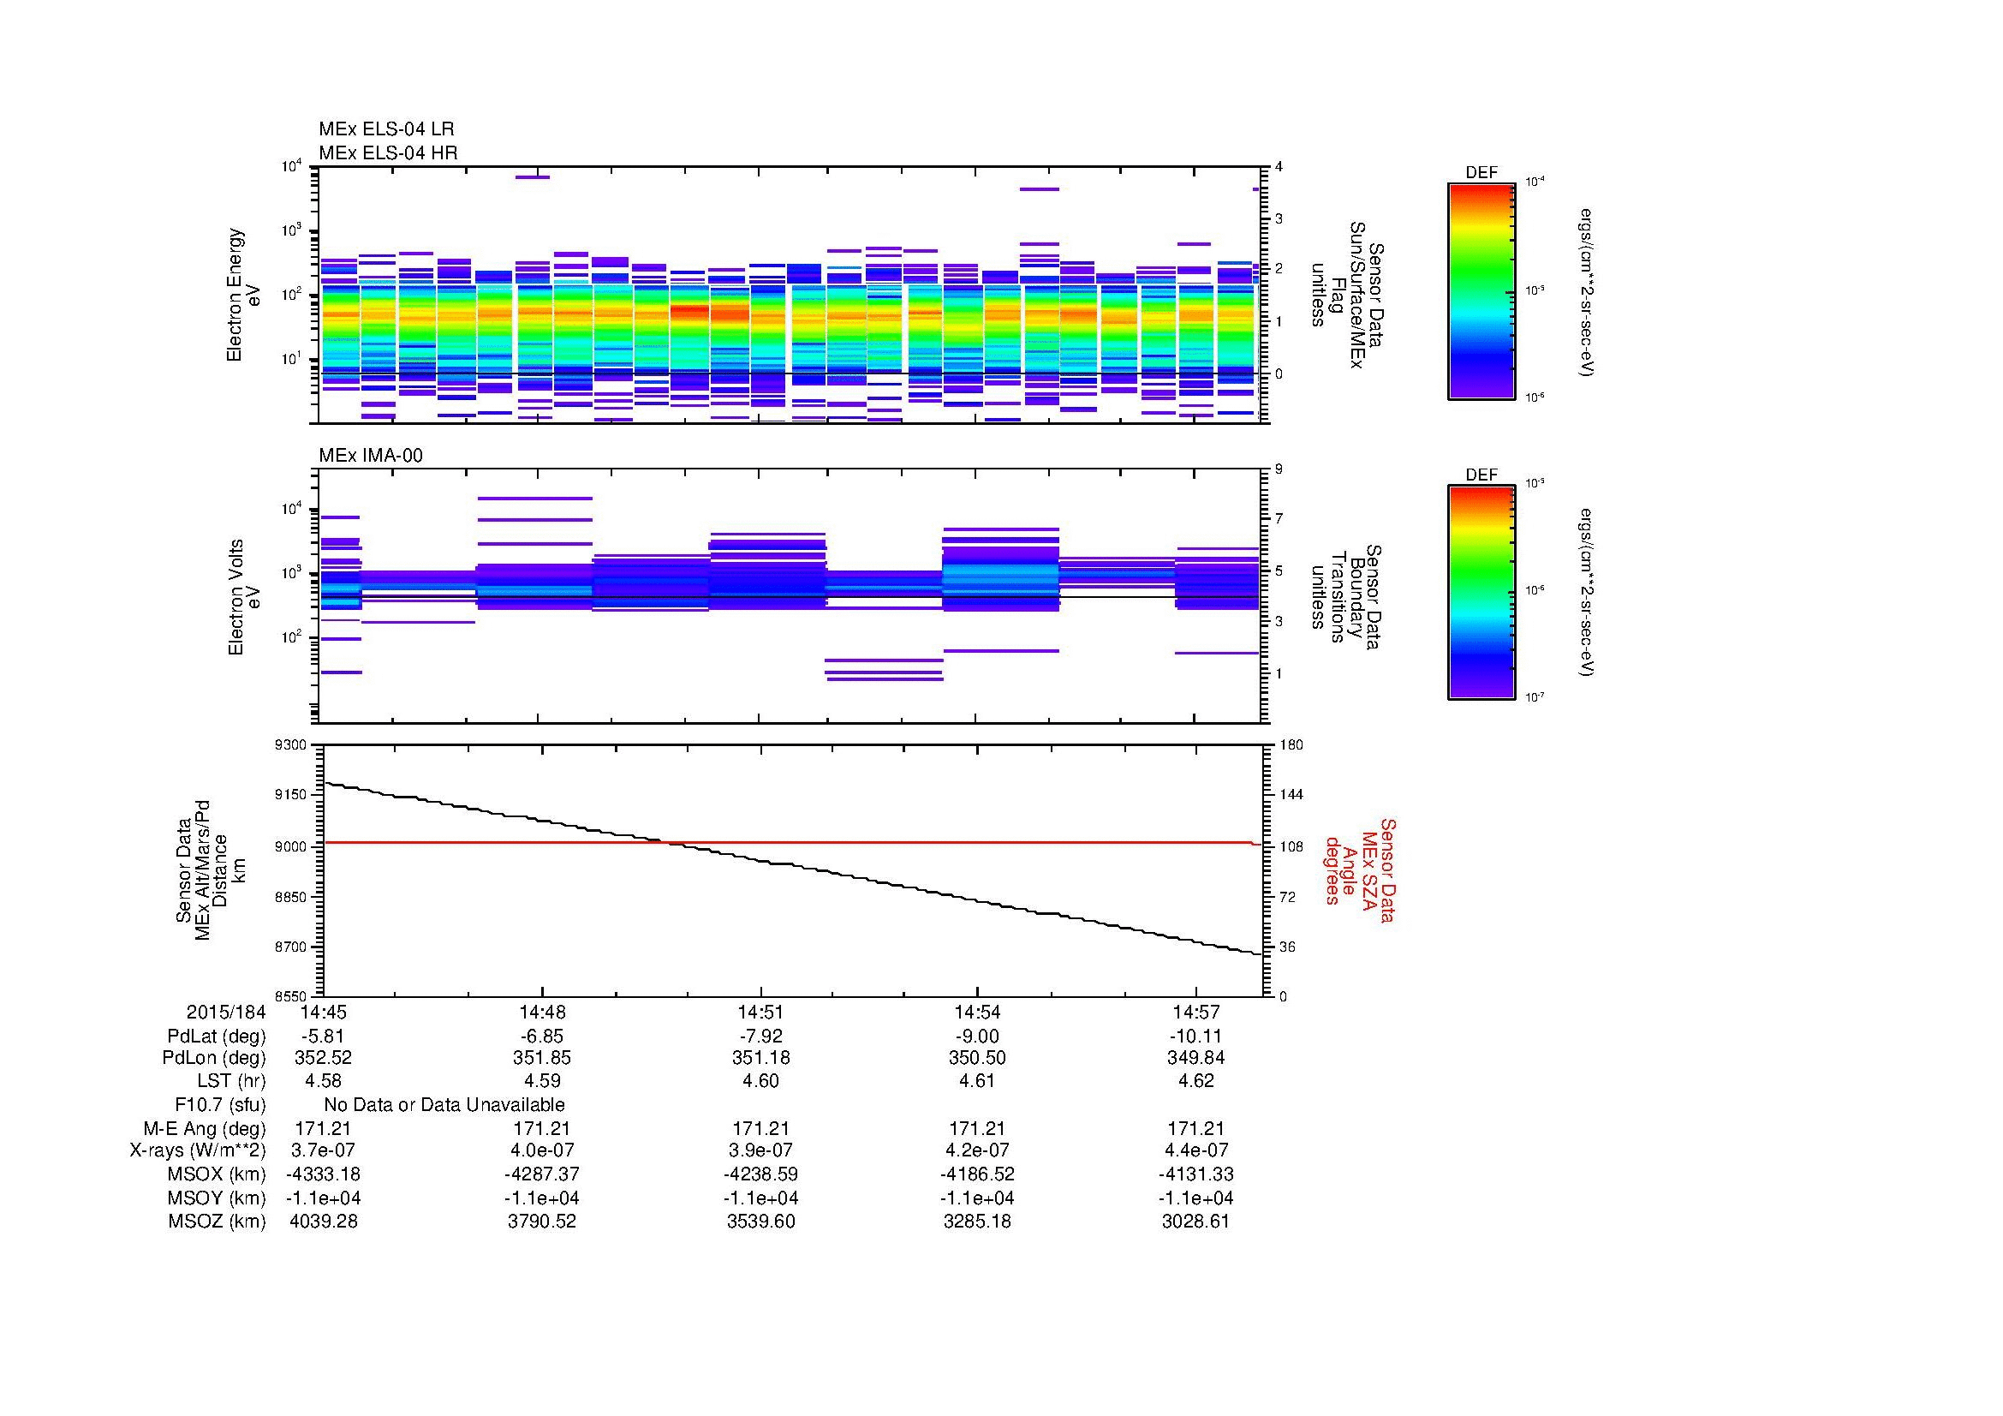Select the 'X-rays (W/m**2)' row label
Image resolution: width=2003 pixels, height=1416 pixels.
[x=197, y=1150]
